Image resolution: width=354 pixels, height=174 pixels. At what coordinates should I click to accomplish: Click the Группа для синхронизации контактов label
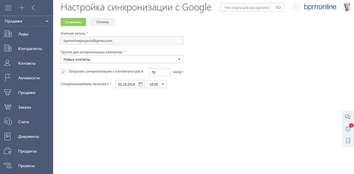(x=91, y=52)
